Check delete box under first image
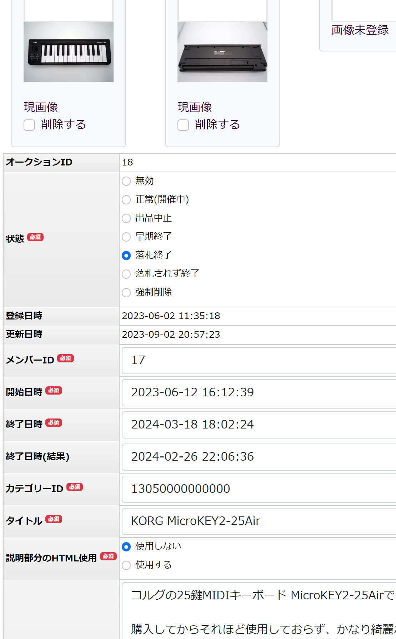Viewport: 396px width, 639px height. pyautogui.click(x=29, y=125)
